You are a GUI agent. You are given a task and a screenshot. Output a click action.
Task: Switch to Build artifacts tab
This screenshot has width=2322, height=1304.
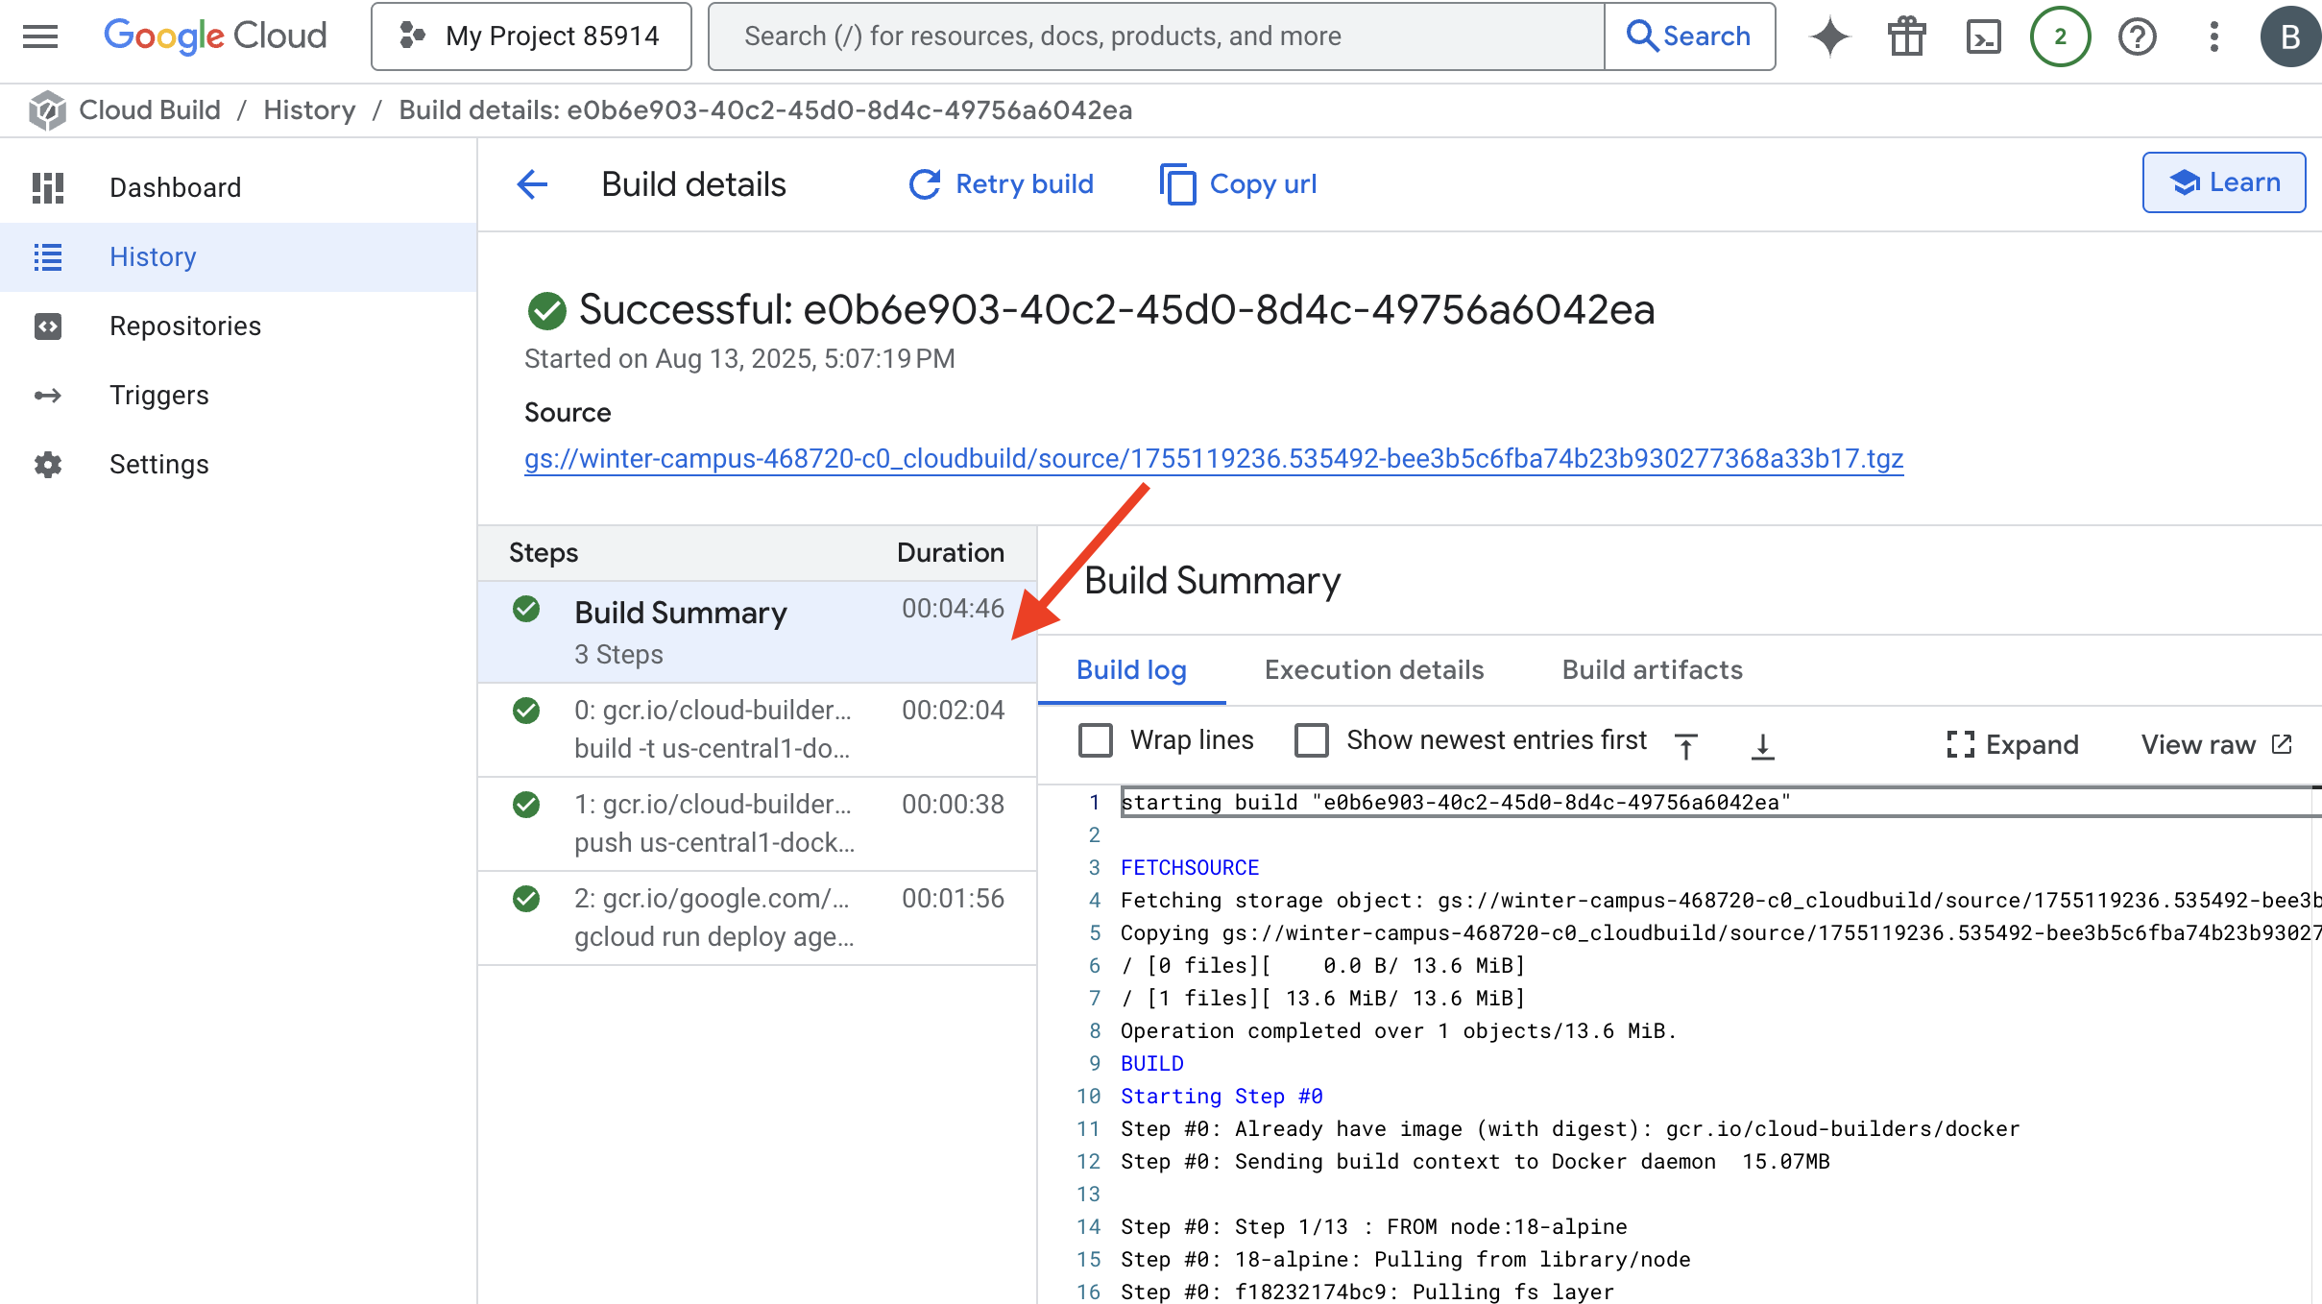1652,669
